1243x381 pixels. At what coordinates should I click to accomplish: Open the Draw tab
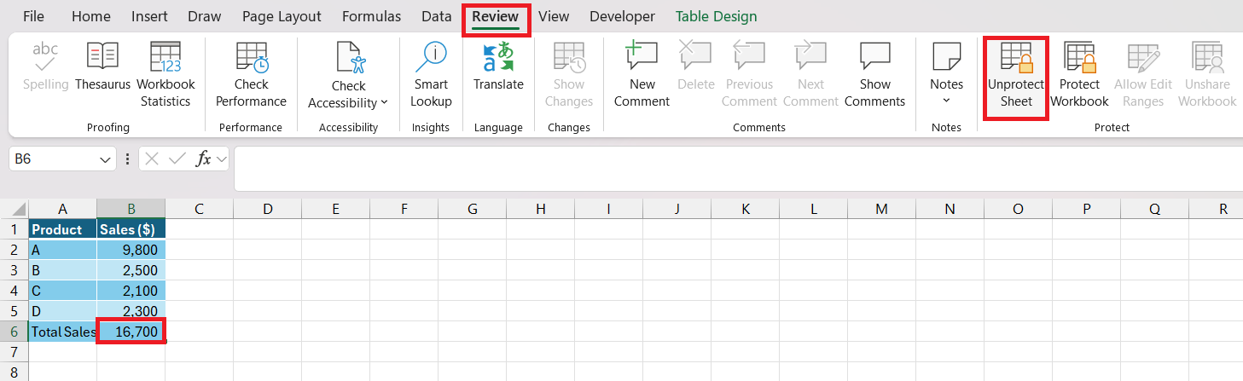pyautogui.click(x=204, y=16)
